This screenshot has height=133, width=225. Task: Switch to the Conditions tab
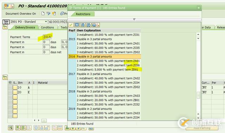pos(47,27)
